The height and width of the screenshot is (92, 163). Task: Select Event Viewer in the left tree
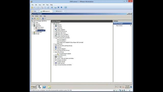pos(40,27)
